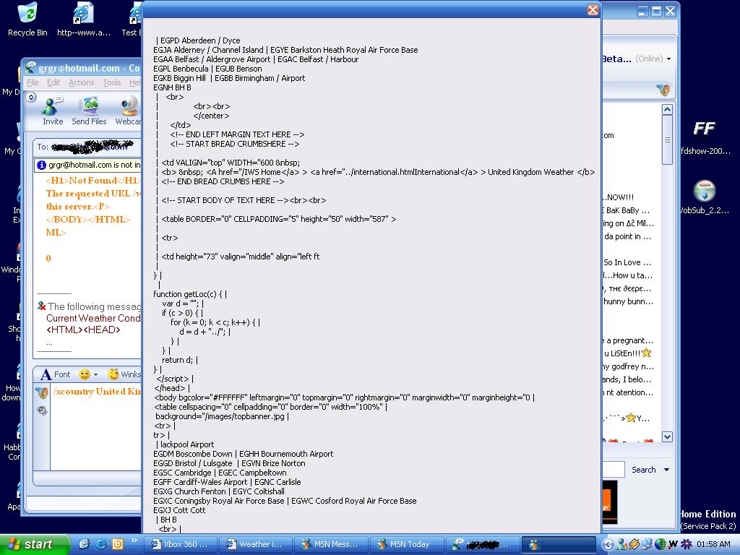
Task: Open the Actions menu in chat window
Action: pyautogui.click(x=81, y=83)
